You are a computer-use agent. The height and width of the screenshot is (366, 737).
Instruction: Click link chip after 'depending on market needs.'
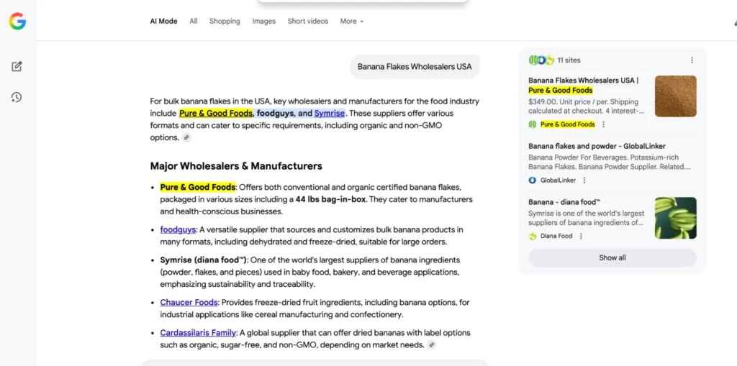pyautogui.click(x=432, y=345)
